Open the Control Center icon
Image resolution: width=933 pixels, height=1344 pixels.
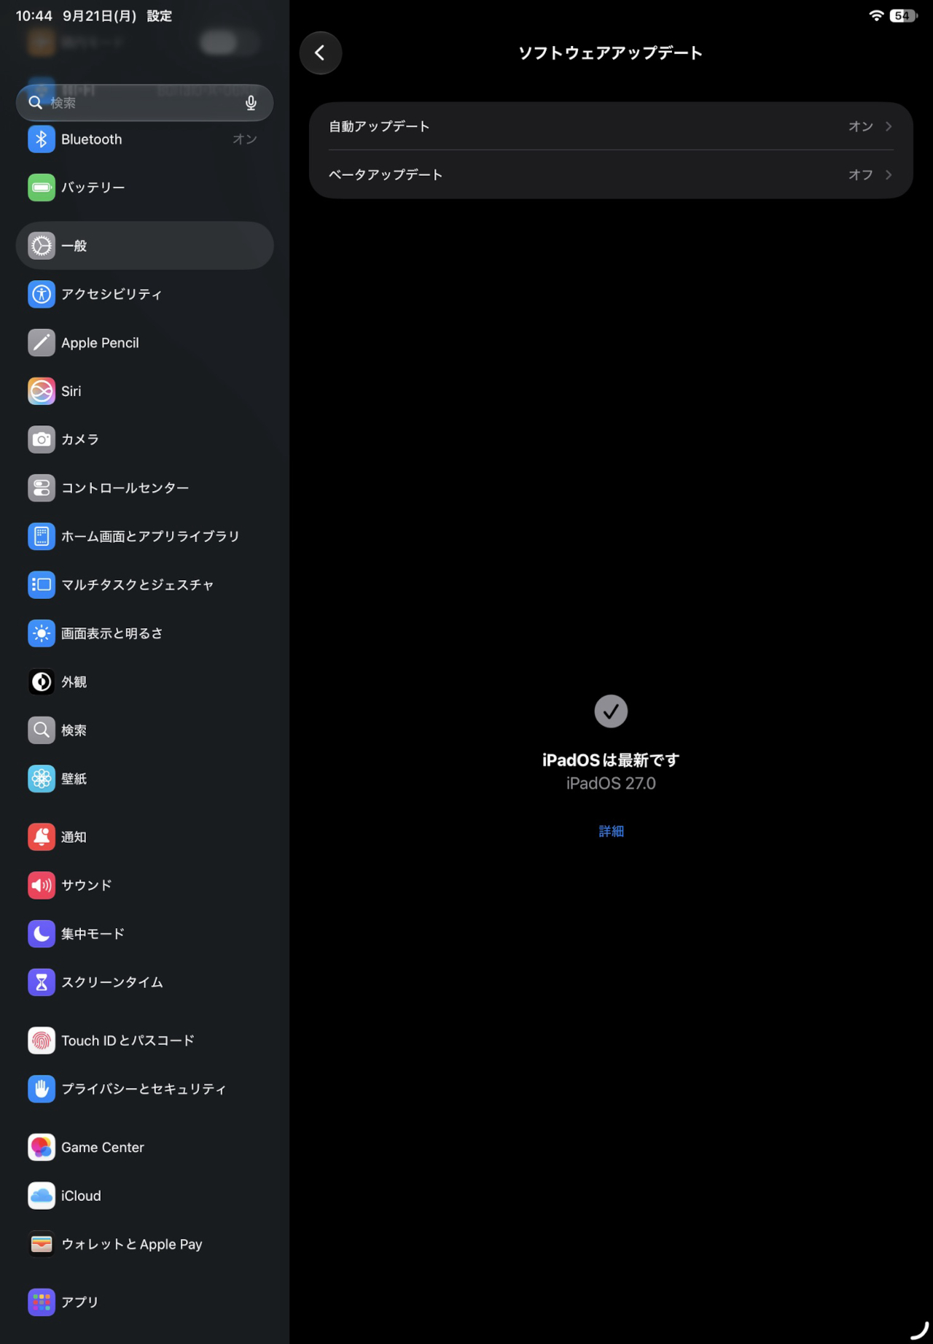(x=42, y=488)
